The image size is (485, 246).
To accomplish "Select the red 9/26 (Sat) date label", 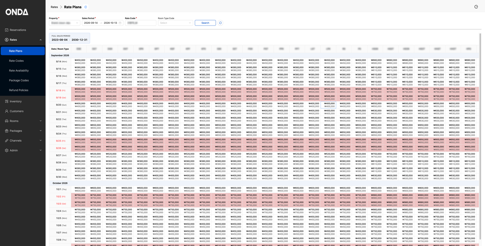I will [61, 148].
